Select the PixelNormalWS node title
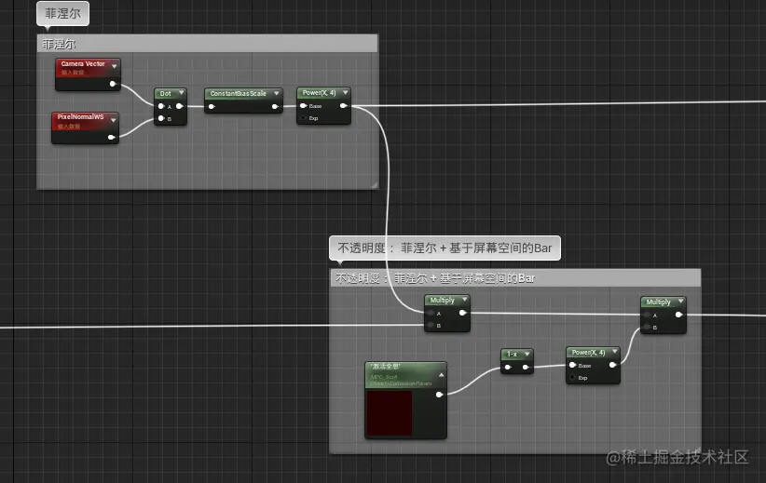This screenshot has width=766, height=483. (x=80, y=117)
